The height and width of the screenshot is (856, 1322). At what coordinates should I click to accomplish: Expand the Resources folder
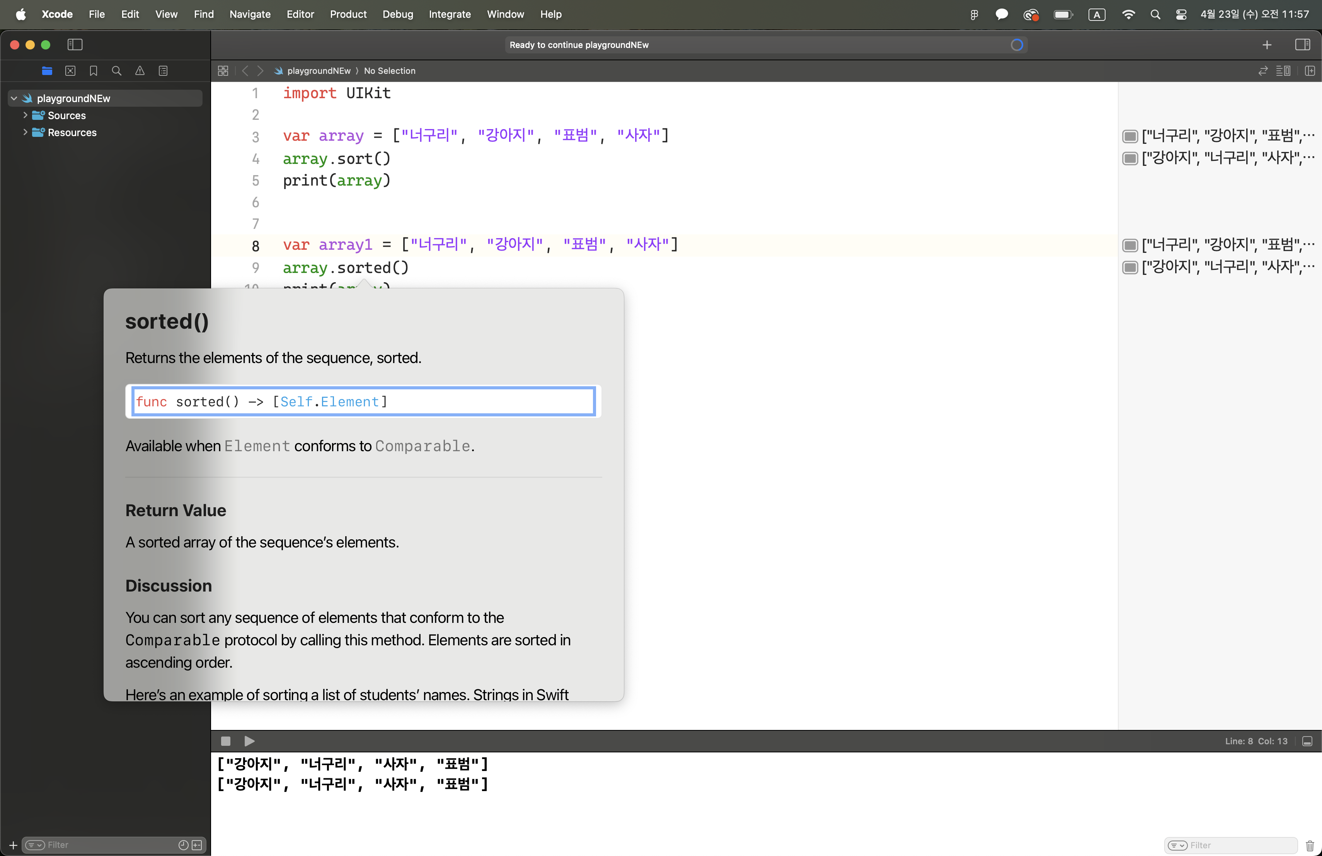click(25, 132)
